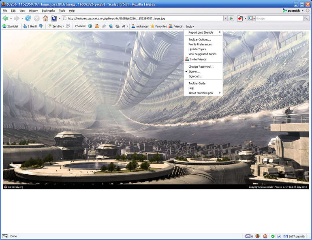Click the Stumble! toolbar button

[11, 26]
